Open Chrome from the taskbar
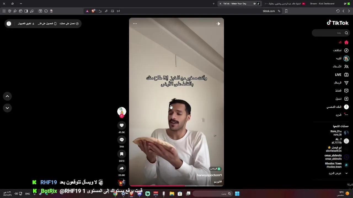 pyautogui.click(x=115, y=194)
